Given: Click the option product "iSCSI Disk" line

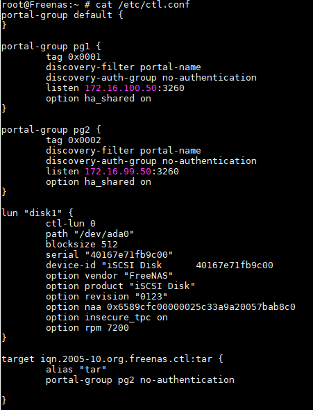Looking at the screenshot, I should coord(120,286).
